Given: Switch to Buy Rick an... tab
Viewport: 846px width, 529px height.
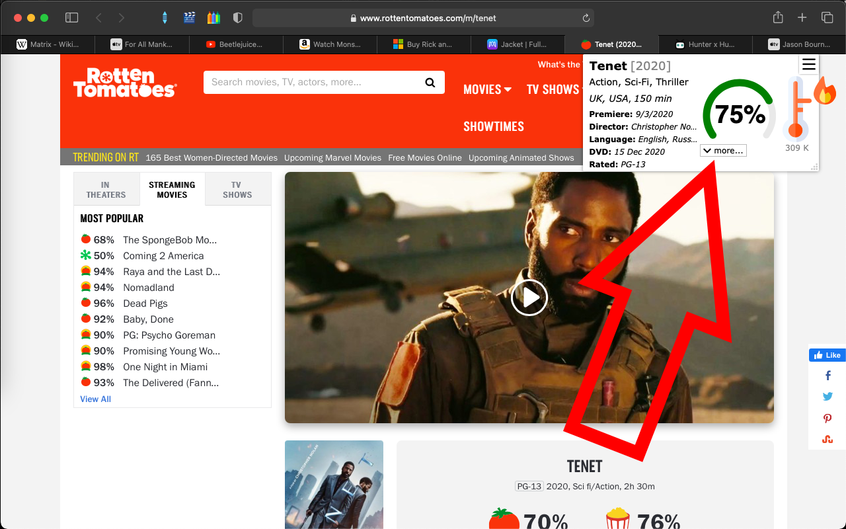Looking at the screenshot, I should click(x=424, y=44).
